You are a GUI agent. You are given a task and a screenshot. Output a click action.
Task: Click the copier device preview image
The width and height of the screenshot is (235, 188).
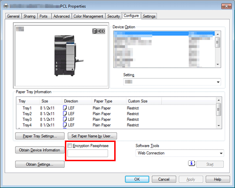[69, 55]
